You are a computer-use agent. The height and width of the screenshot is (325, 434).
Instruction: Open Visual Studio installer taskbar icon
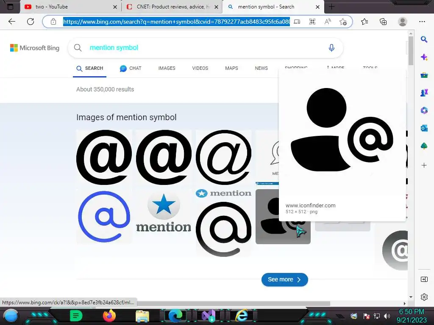(x=209, y=316)
